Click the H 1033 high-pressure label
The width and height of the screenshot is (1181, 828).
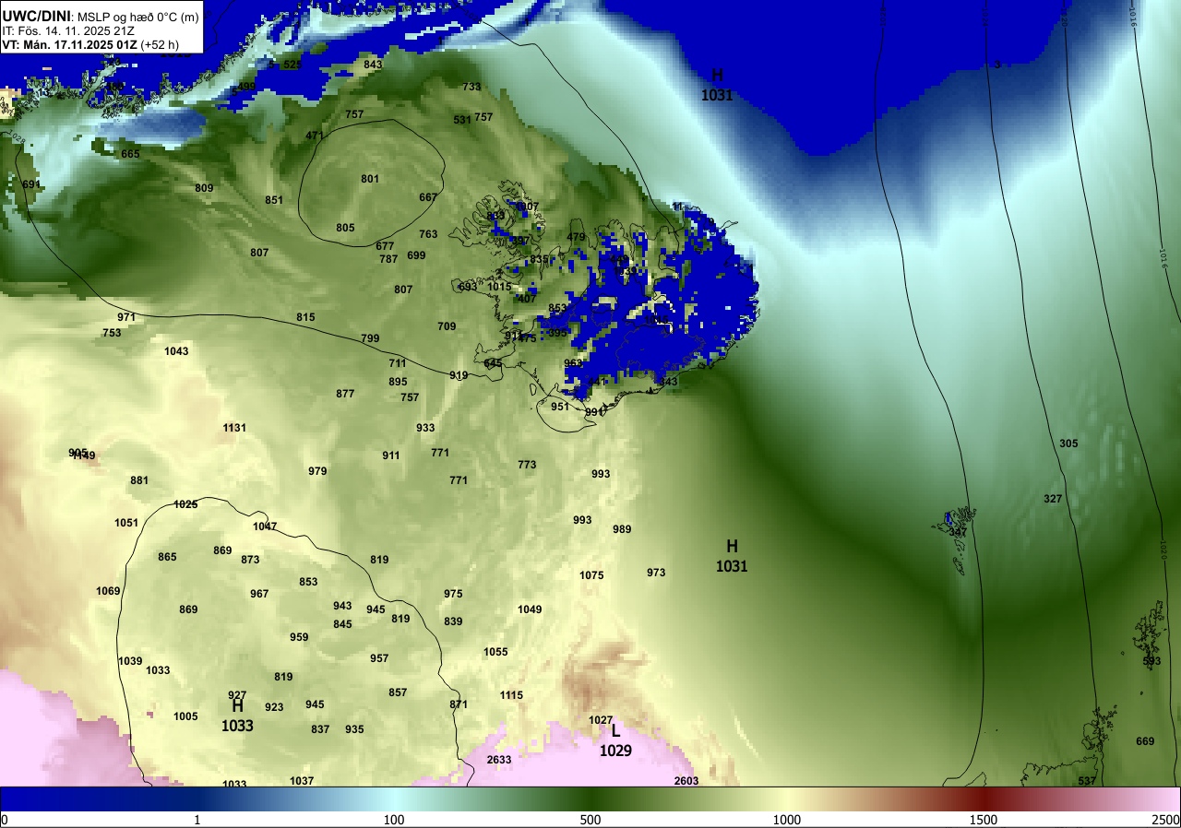(237, 716)
